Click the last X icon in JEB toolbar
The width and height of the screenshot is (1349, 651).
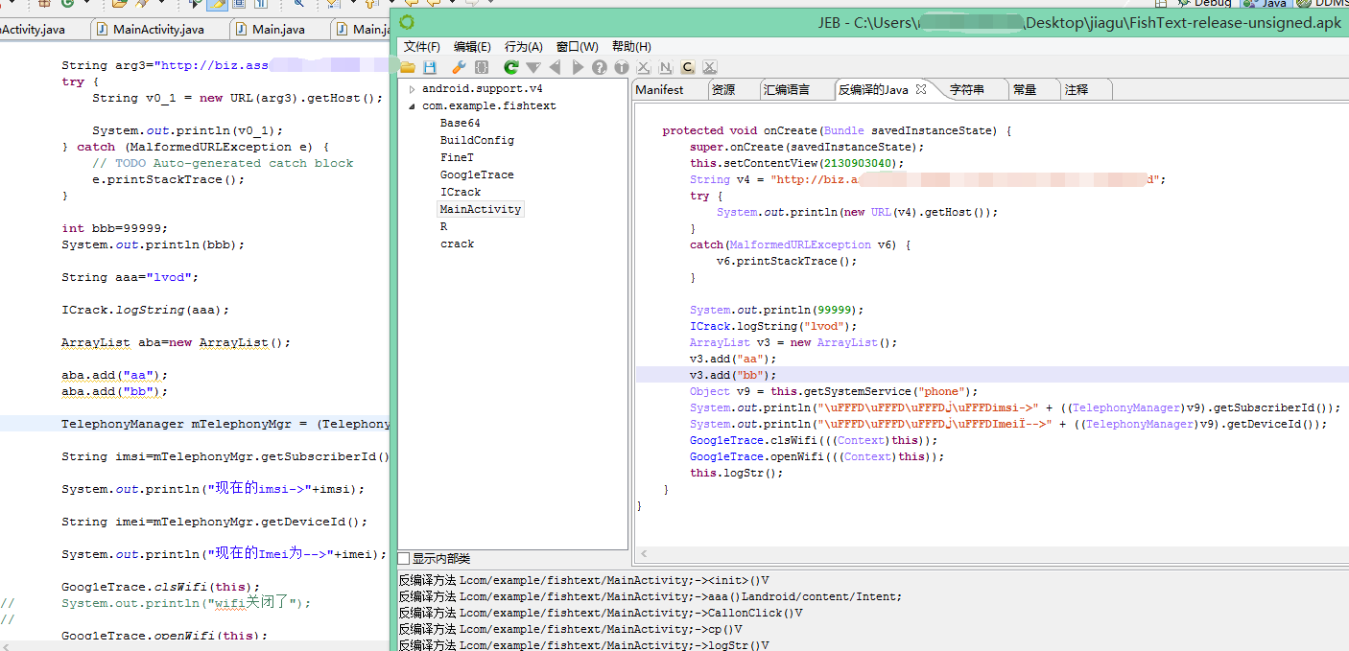pyautogui.click(x=710, y=67)
